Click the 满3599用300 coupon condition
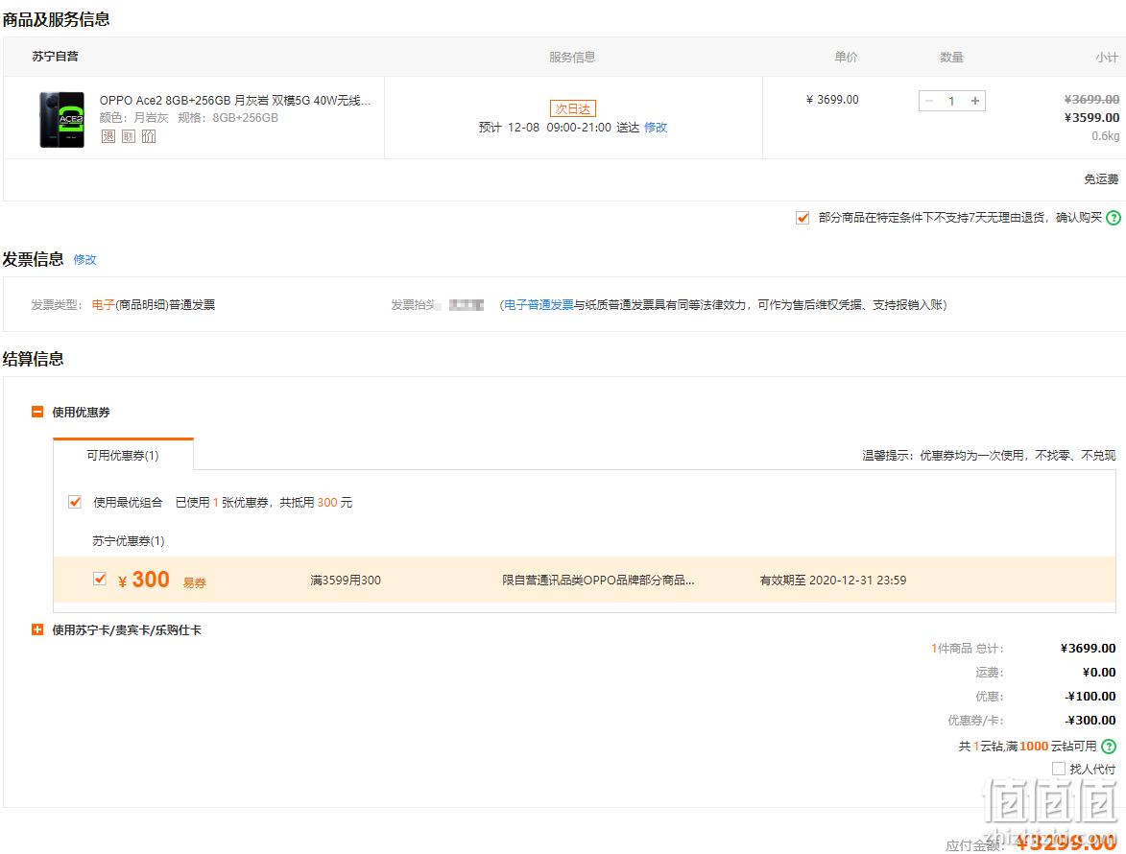The width and height of the screenshot is (1126, 854). [346, 580]
